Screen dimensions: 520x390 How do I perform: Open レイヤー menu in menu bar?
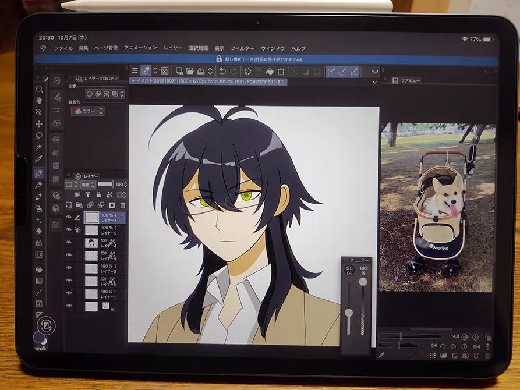[x=173, y=48]
